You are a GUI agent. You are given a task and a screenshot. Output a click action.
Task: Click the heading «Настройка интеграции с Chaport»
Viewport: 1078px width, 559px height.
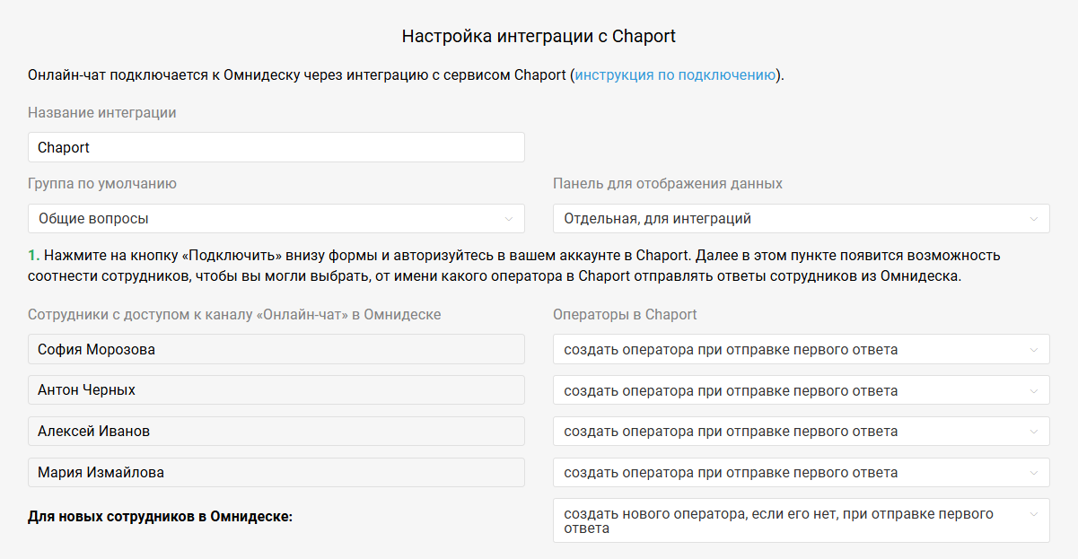[539, 37]
